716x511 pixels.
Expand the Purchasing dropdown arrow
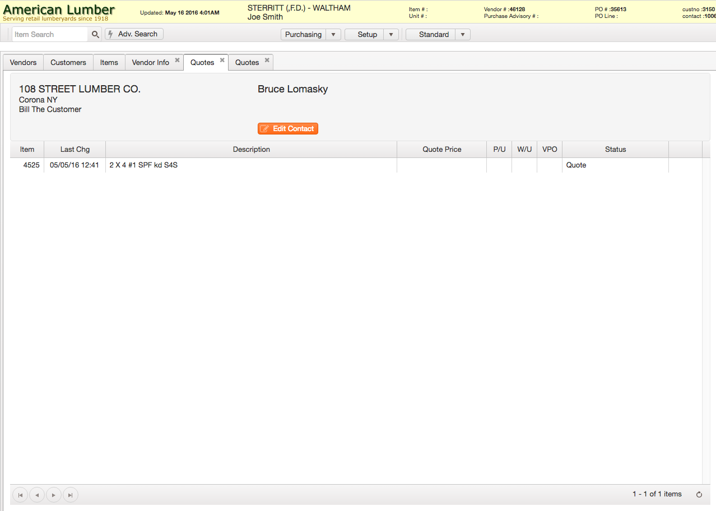[x=333, y=35]
